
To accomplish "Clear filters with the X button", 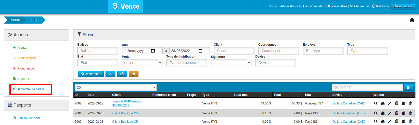I will click(110, 74).
